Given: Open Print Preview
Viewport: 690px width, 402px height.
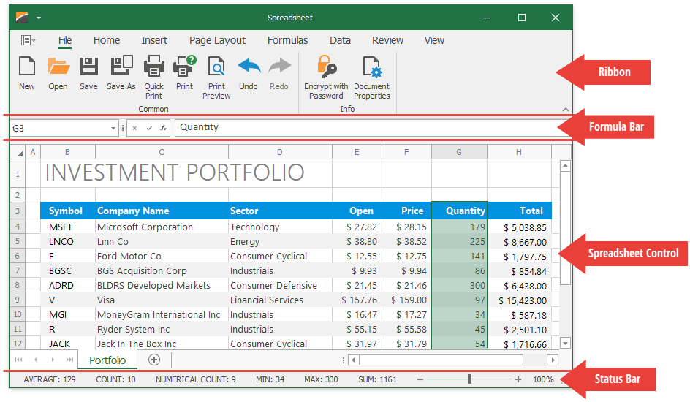Looking at the screenshot, I should click(x=216, y=68).
